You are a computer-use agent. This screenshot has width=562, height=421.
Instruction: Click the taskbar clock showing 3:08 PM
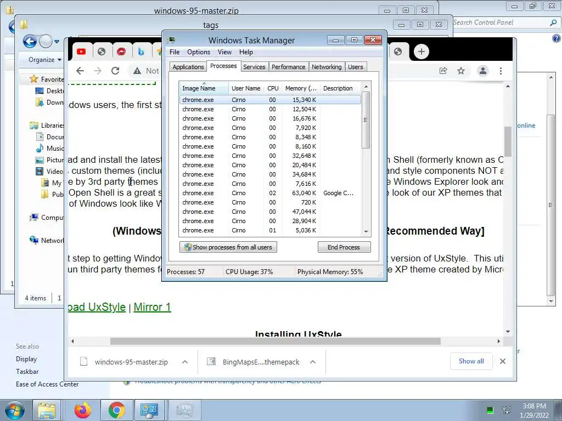tap(534, 411)
